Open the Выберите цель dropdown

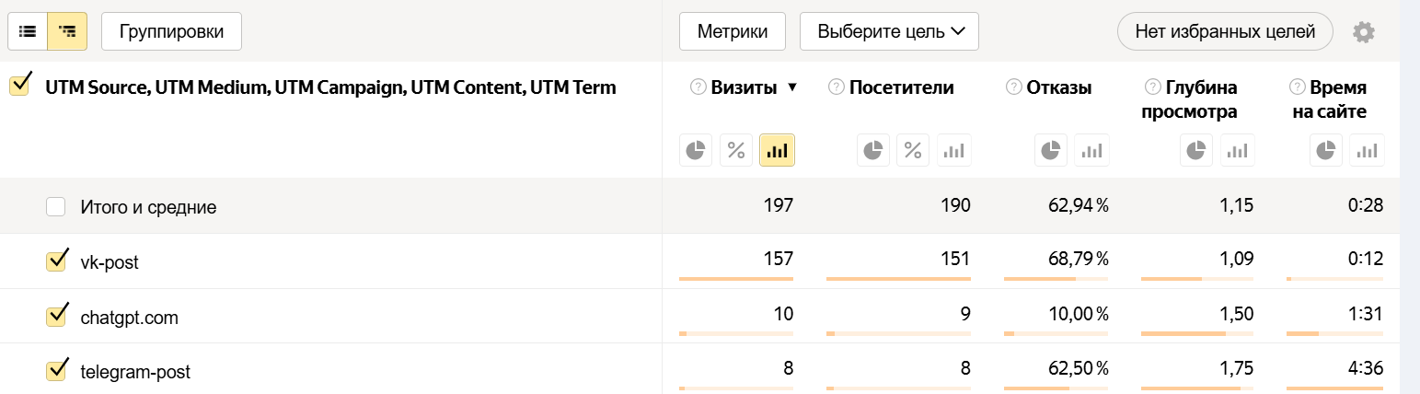coord(889,31)
